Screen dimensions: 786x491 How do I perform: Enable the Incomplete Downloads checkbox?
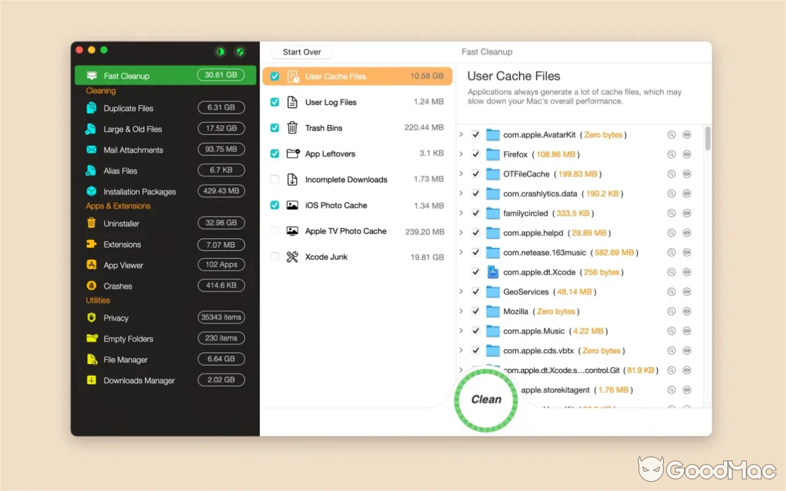274,179
